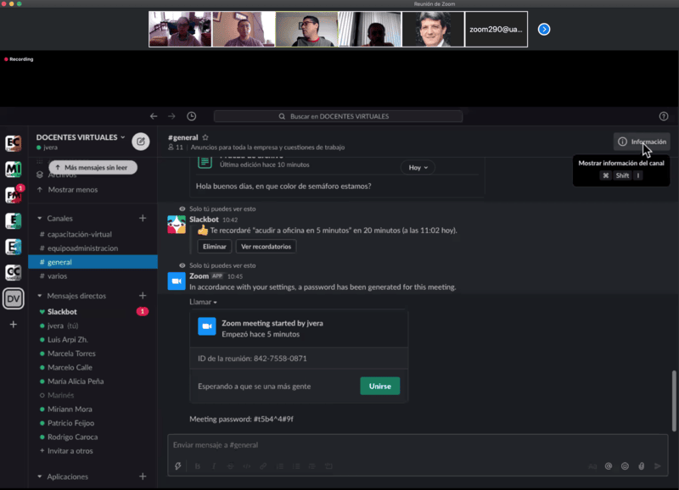Screen dimensions: 679x490
Task: Apply italic formatting in the composer
Action: coord(214,466)
